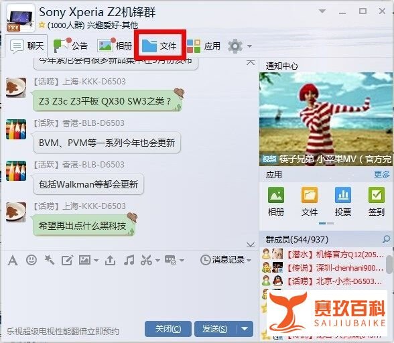
Task: Search group members magnifier icon
Action: (386, 239)
